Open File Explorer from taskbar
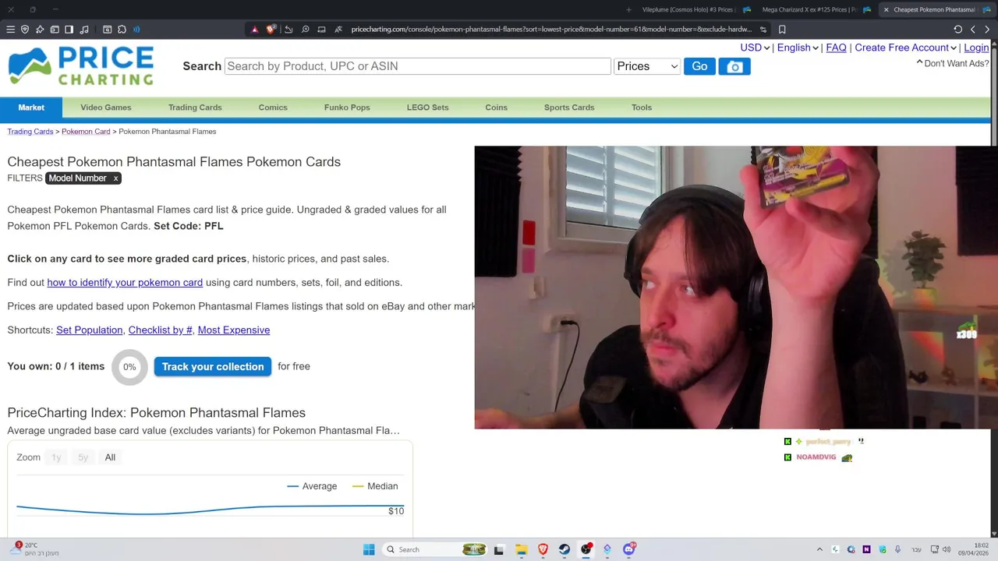Viewport: 998px width, 561px height. tap(521, 549)
